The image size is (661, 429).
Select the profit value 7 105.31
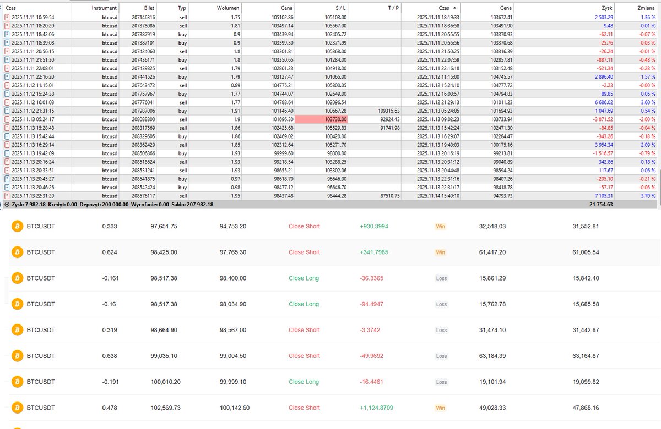604,195
